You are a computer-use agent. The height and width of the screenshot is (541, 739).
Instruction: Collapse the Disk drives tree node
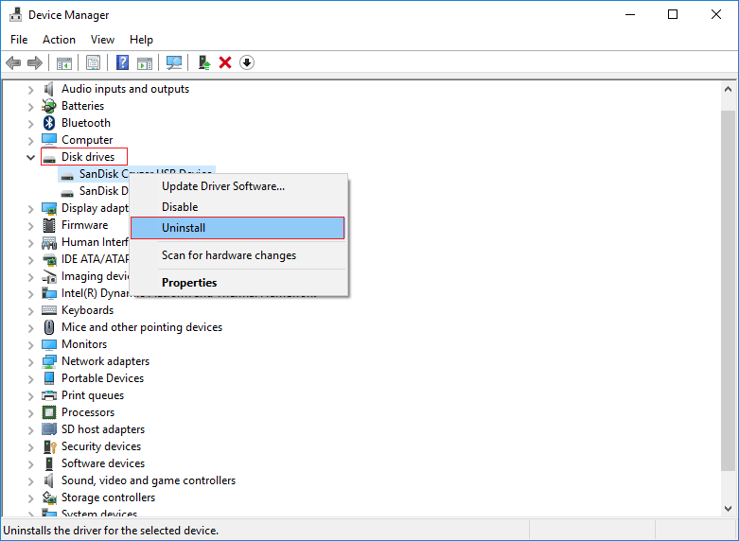tap(30, 157)
